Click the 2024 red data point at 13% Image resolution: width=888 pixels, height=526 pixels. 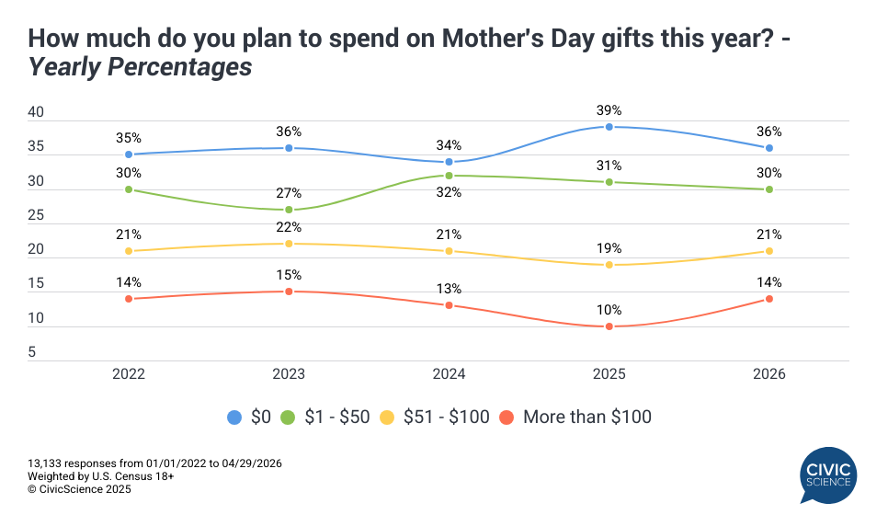[449, 305]
